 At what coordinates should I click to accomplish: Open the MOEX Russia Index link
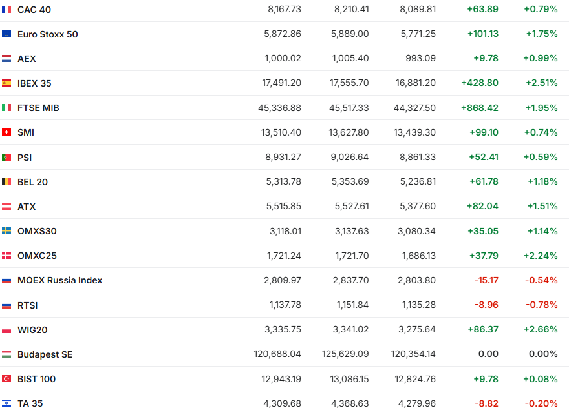pos(59,280)
